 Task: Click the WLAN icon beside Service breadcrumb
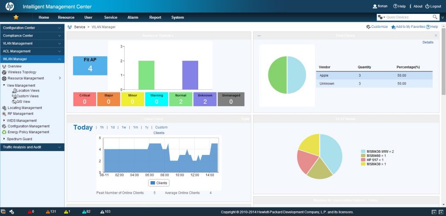click(70, 27)
